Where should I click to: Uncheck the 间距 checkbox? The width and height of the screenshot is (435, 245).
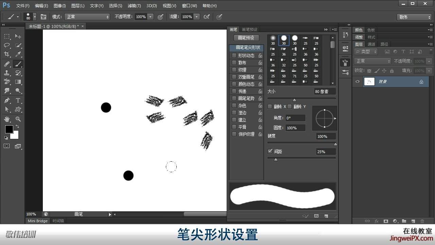click(270, 151)
